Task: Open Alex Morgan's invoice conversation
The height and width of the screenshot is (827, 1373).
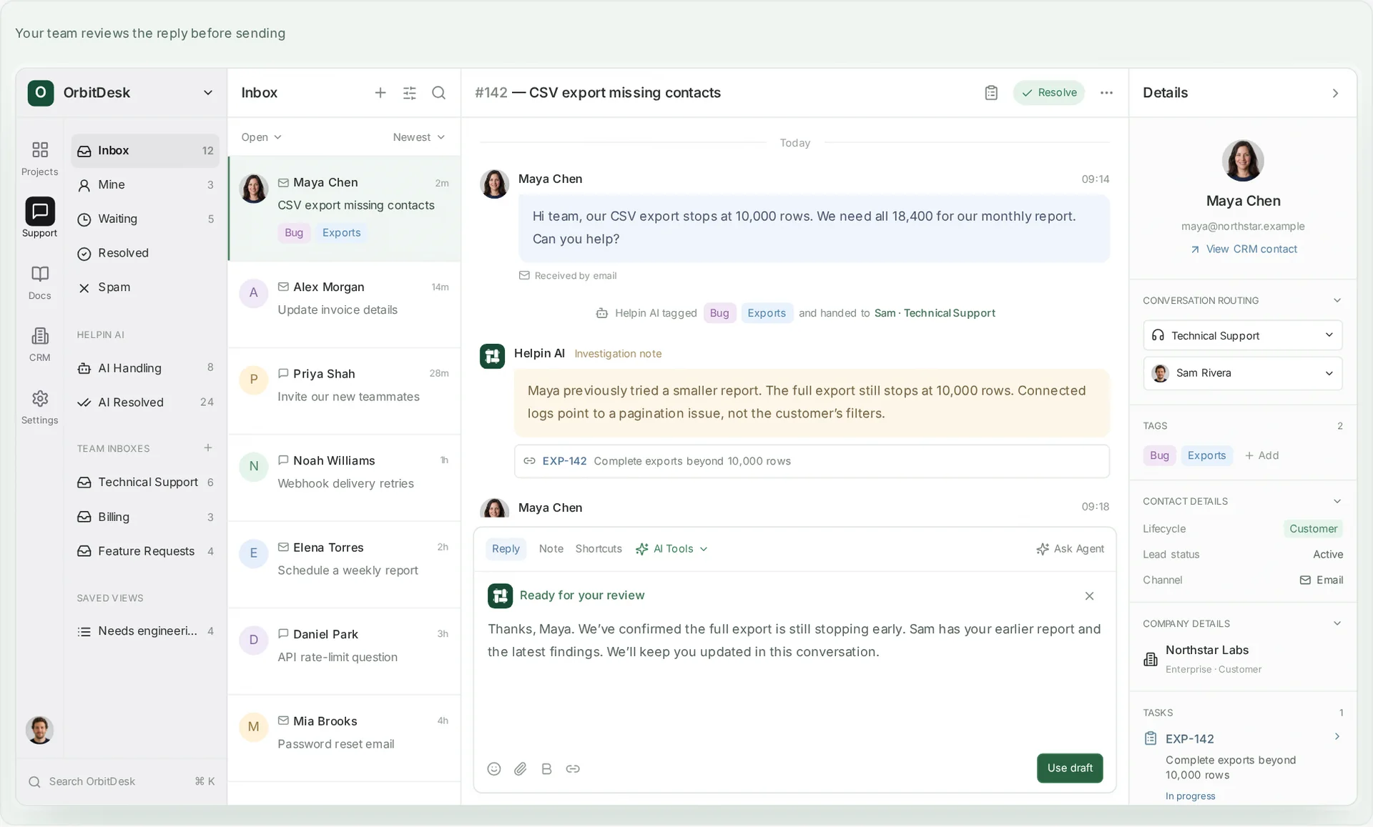Action: [x=345, y=305]
